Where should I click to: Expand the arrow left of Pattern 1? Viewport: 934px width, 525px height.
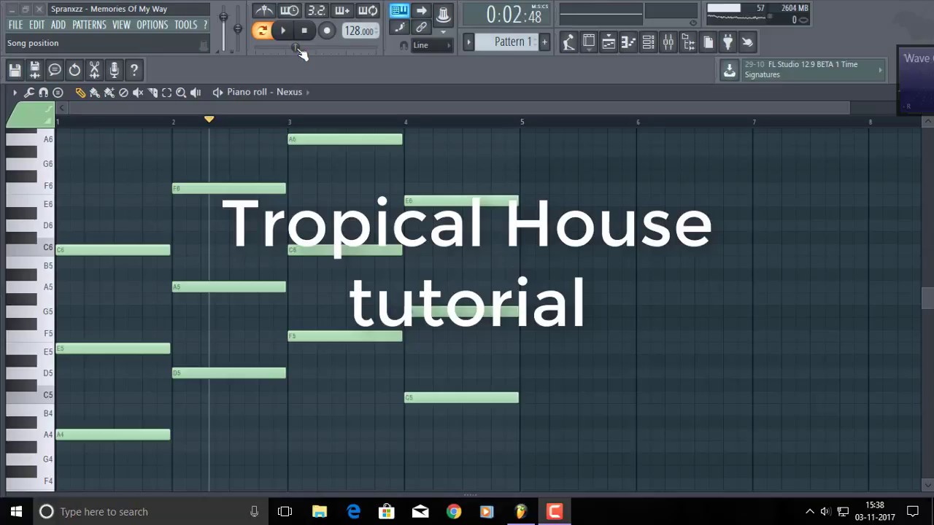(x=469, y=42)
